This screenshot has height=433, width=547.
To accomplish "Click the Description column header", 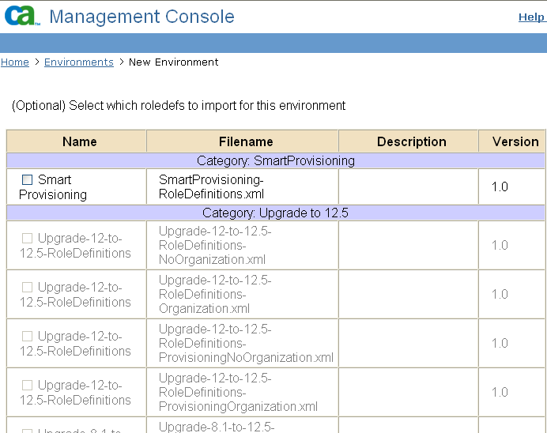I will coord(411,141).
